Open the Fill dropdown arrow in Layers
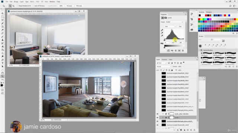Screen dimensions: 238x133 click(x=183, y=70)
